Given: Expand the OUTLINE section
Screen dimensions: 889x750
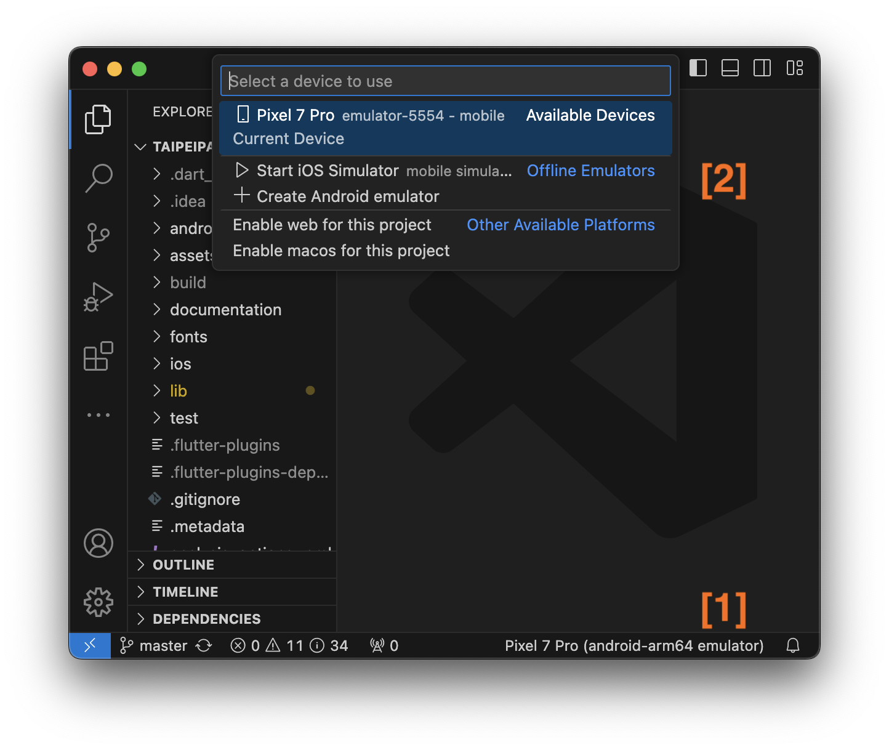Looking at the screenshot, I should (233, 565).
